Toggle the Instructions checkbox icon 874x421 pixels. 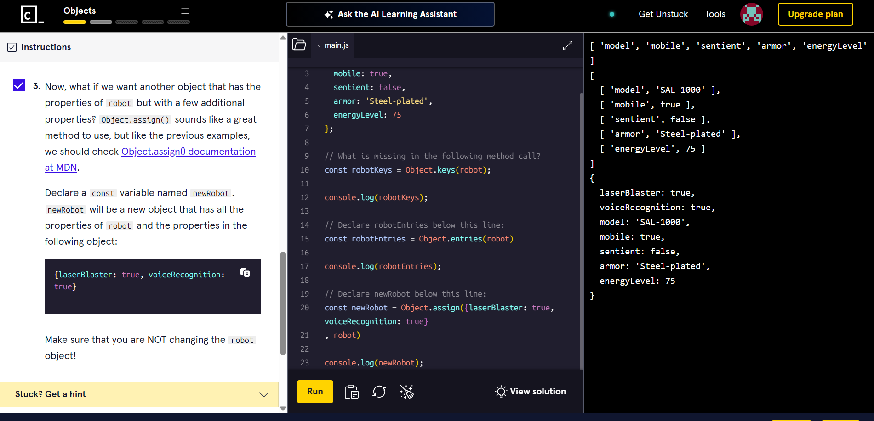tap(12, 47)
